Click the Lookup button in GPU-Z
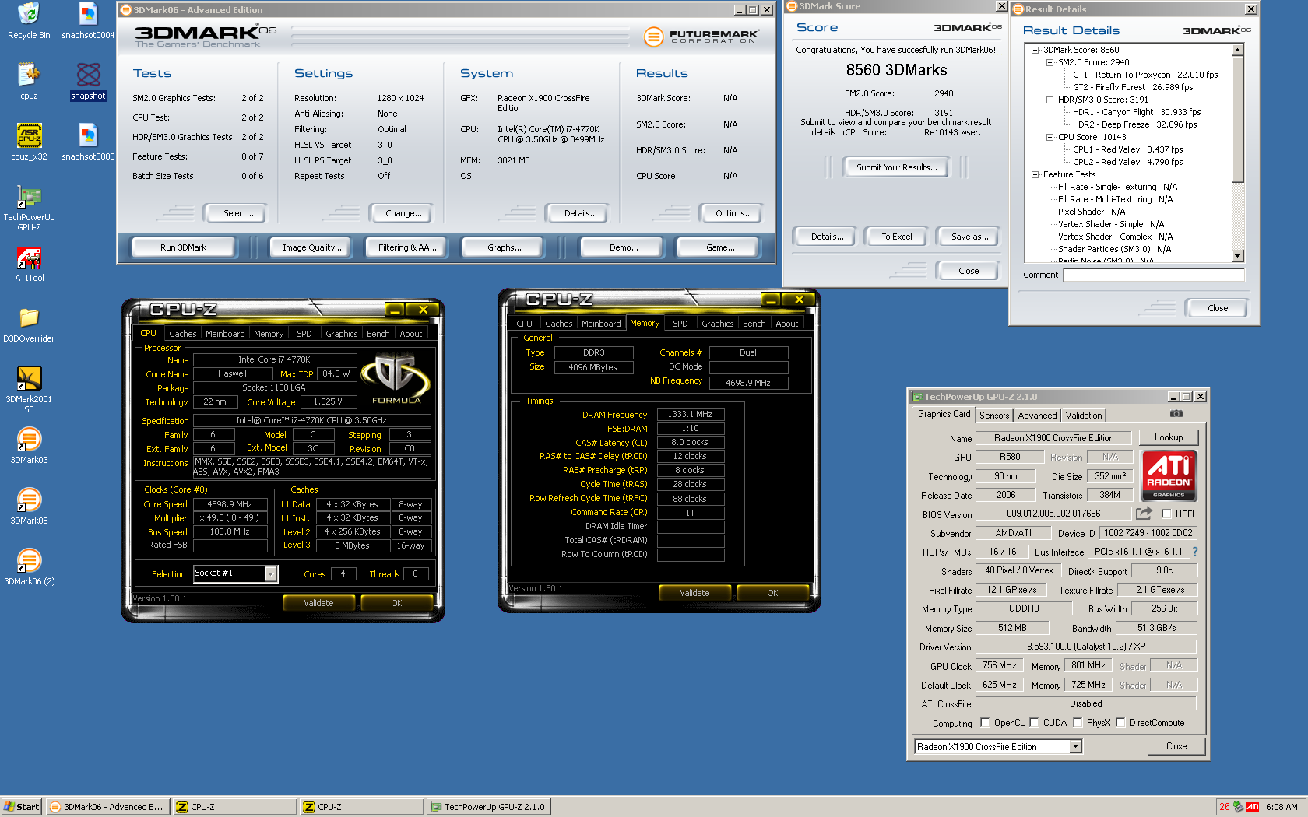 click(1168, 437)
